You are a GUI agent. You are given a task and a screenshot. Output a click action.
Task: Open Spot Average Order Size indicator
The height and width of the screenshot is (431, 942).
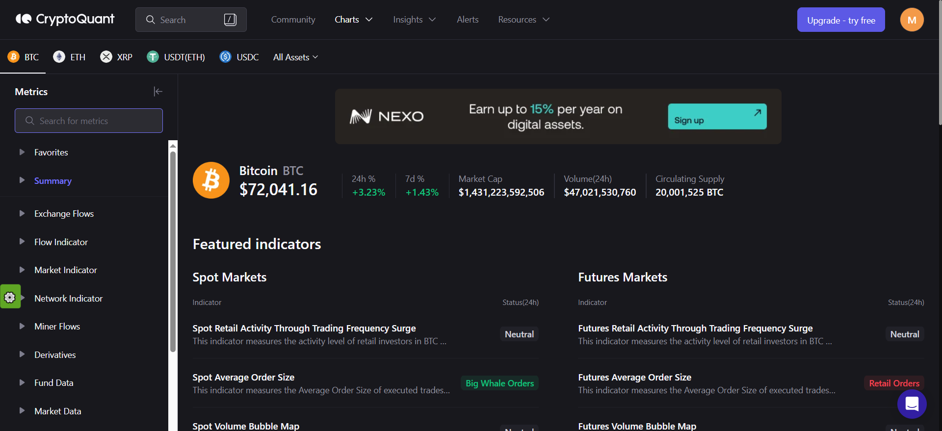click(243, 377)
